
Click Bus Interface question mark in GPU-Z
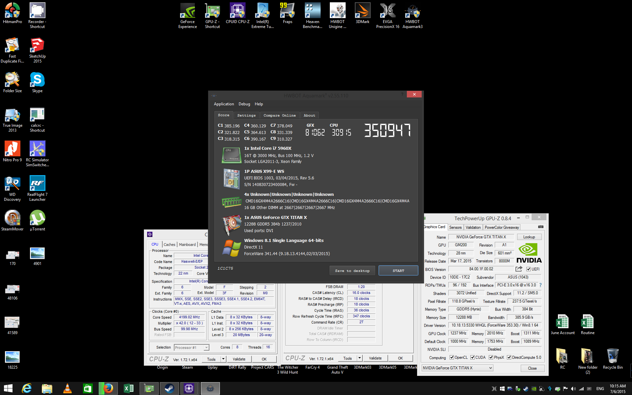[x=540, y=285]
